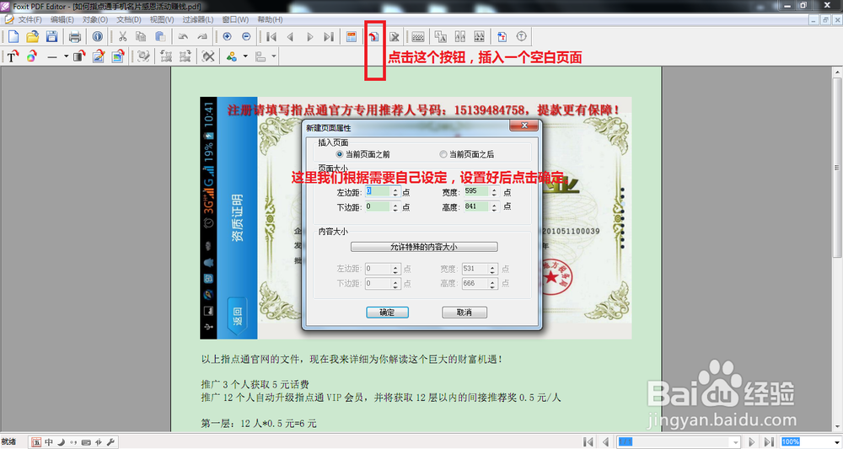
Task: Click the 宽度 field showing 595
Action: 477,192
